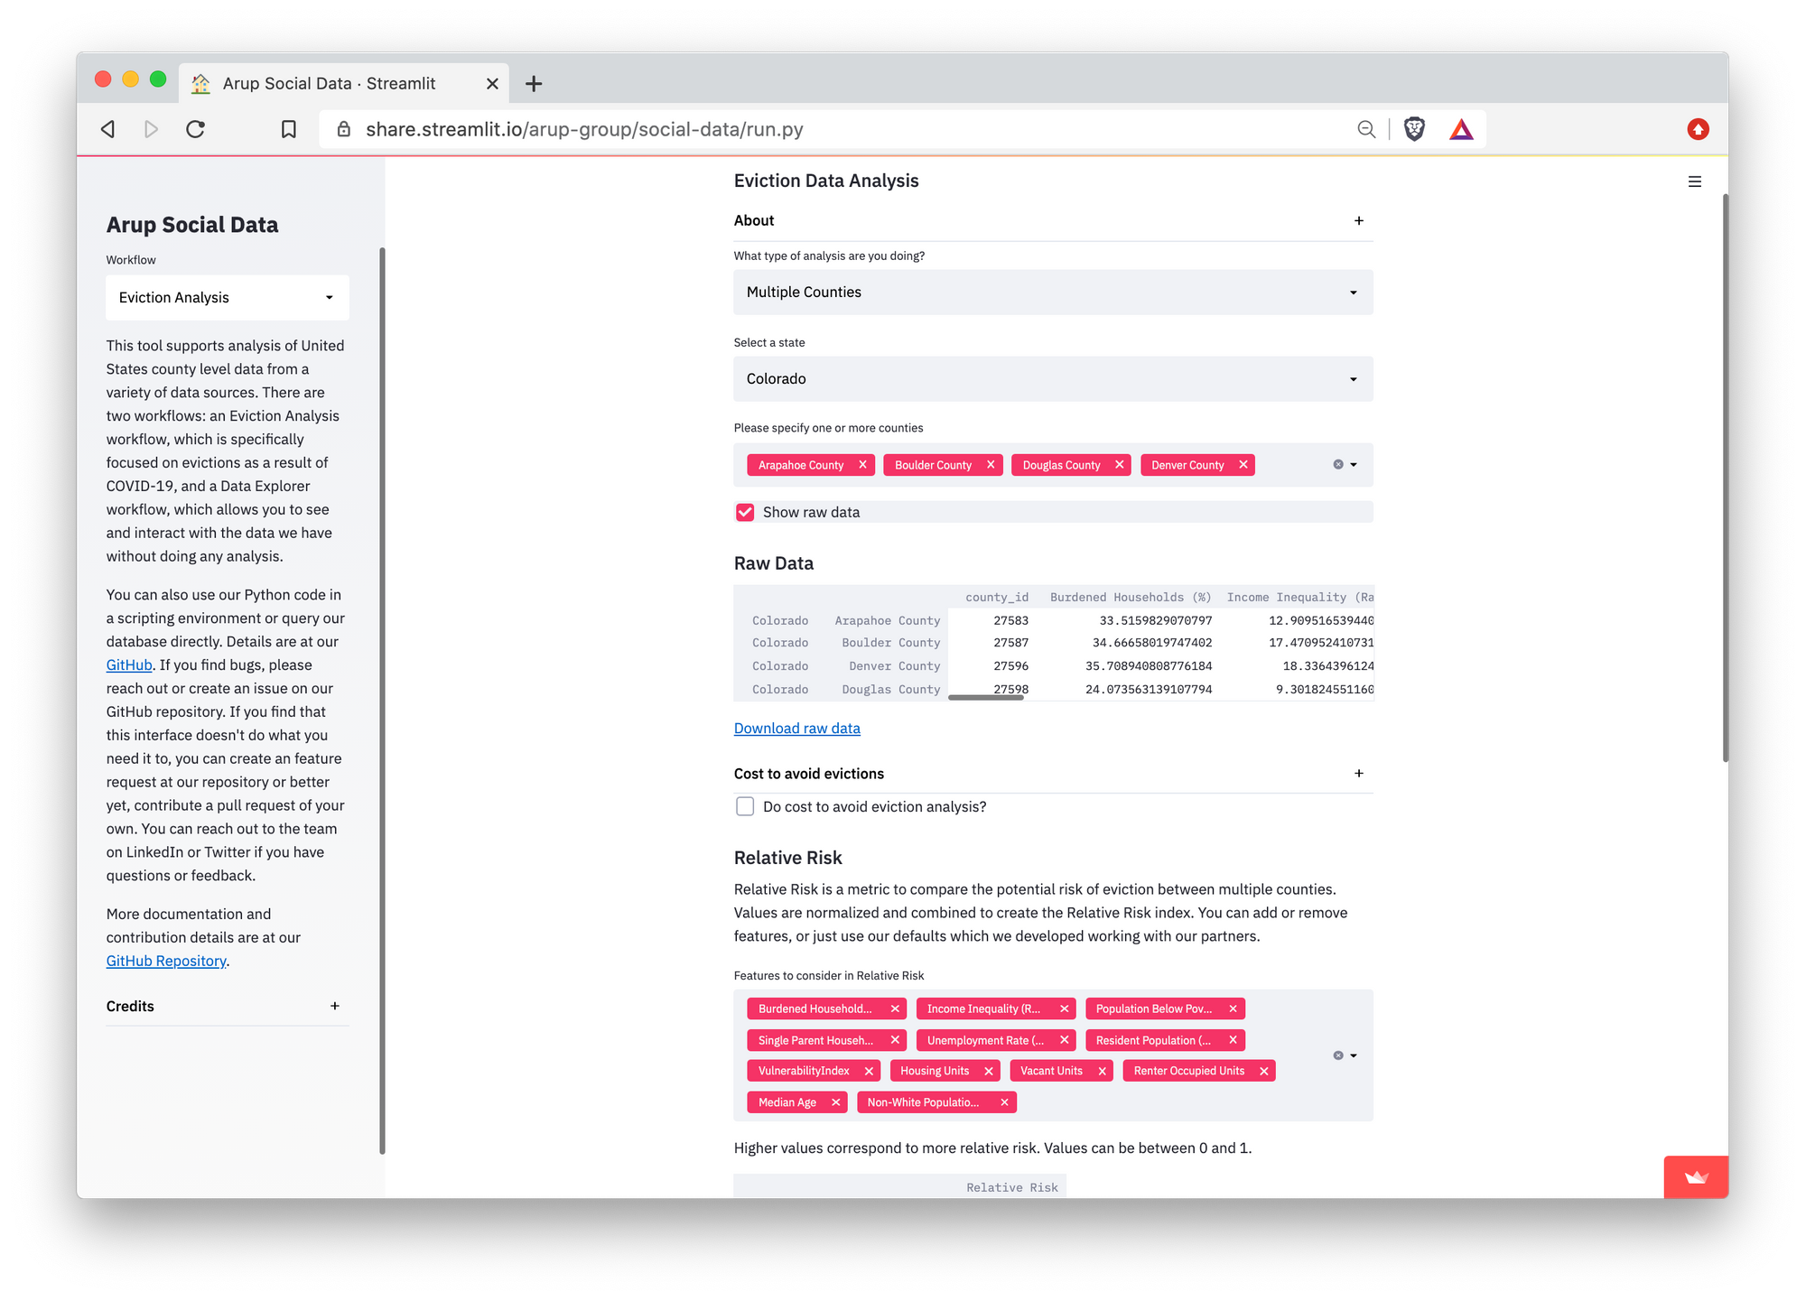The height and width of the screenshot is (1301, 1806).
Task: Click the zoom magnifier icon in address bar
Action: point(1366,129)
